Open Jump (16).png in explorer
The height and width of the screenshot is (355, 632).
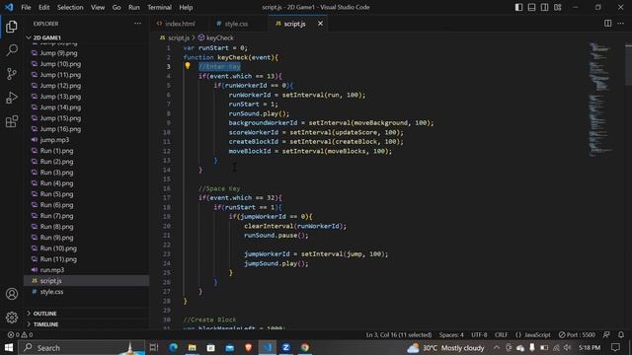click(60, 129)
